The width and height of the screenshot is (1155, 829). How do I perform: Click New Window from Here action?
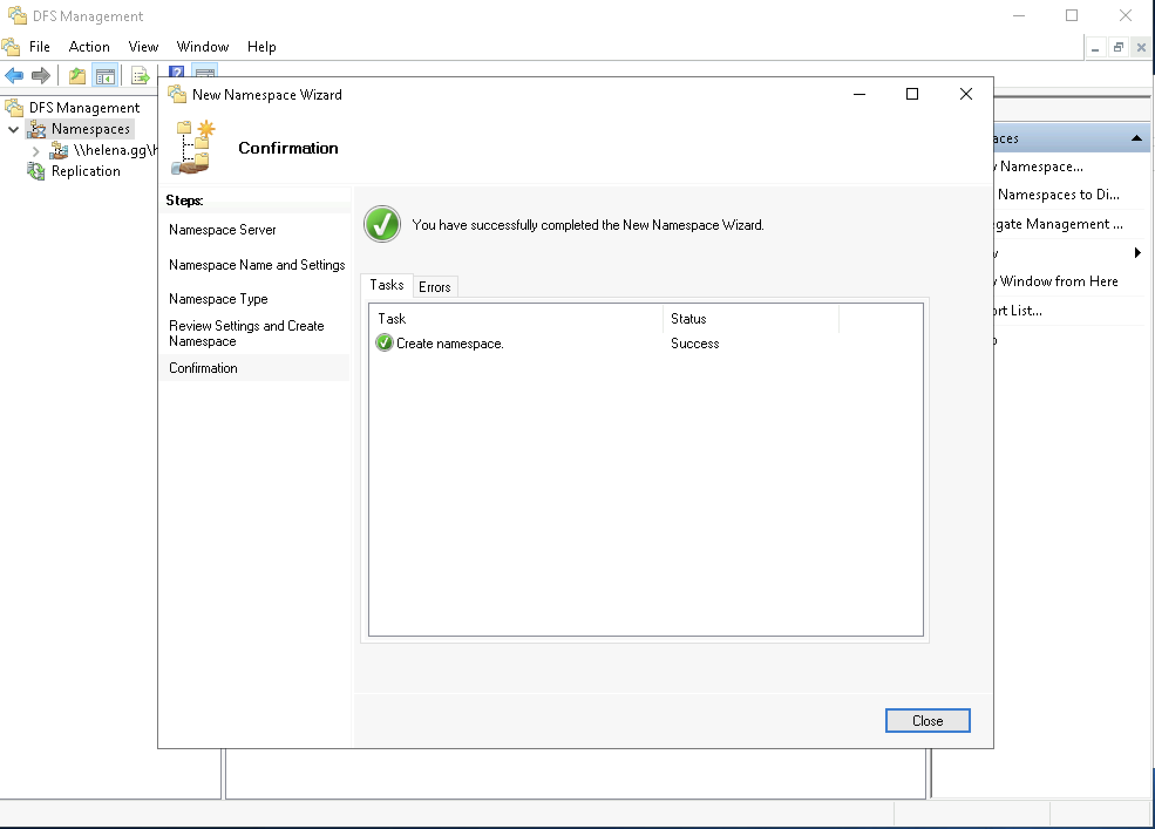[1058, 281]
